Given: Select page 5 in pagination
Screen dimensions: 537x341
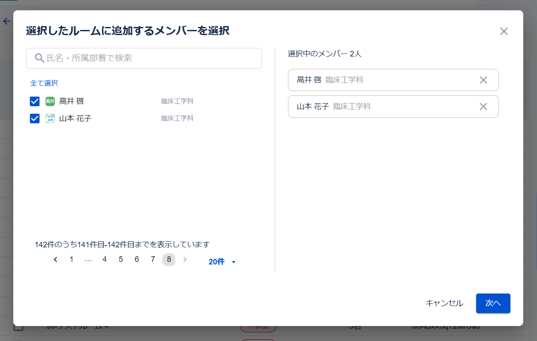Looking at the screenshot, I should pyautogui.click(x=120, y=259).
